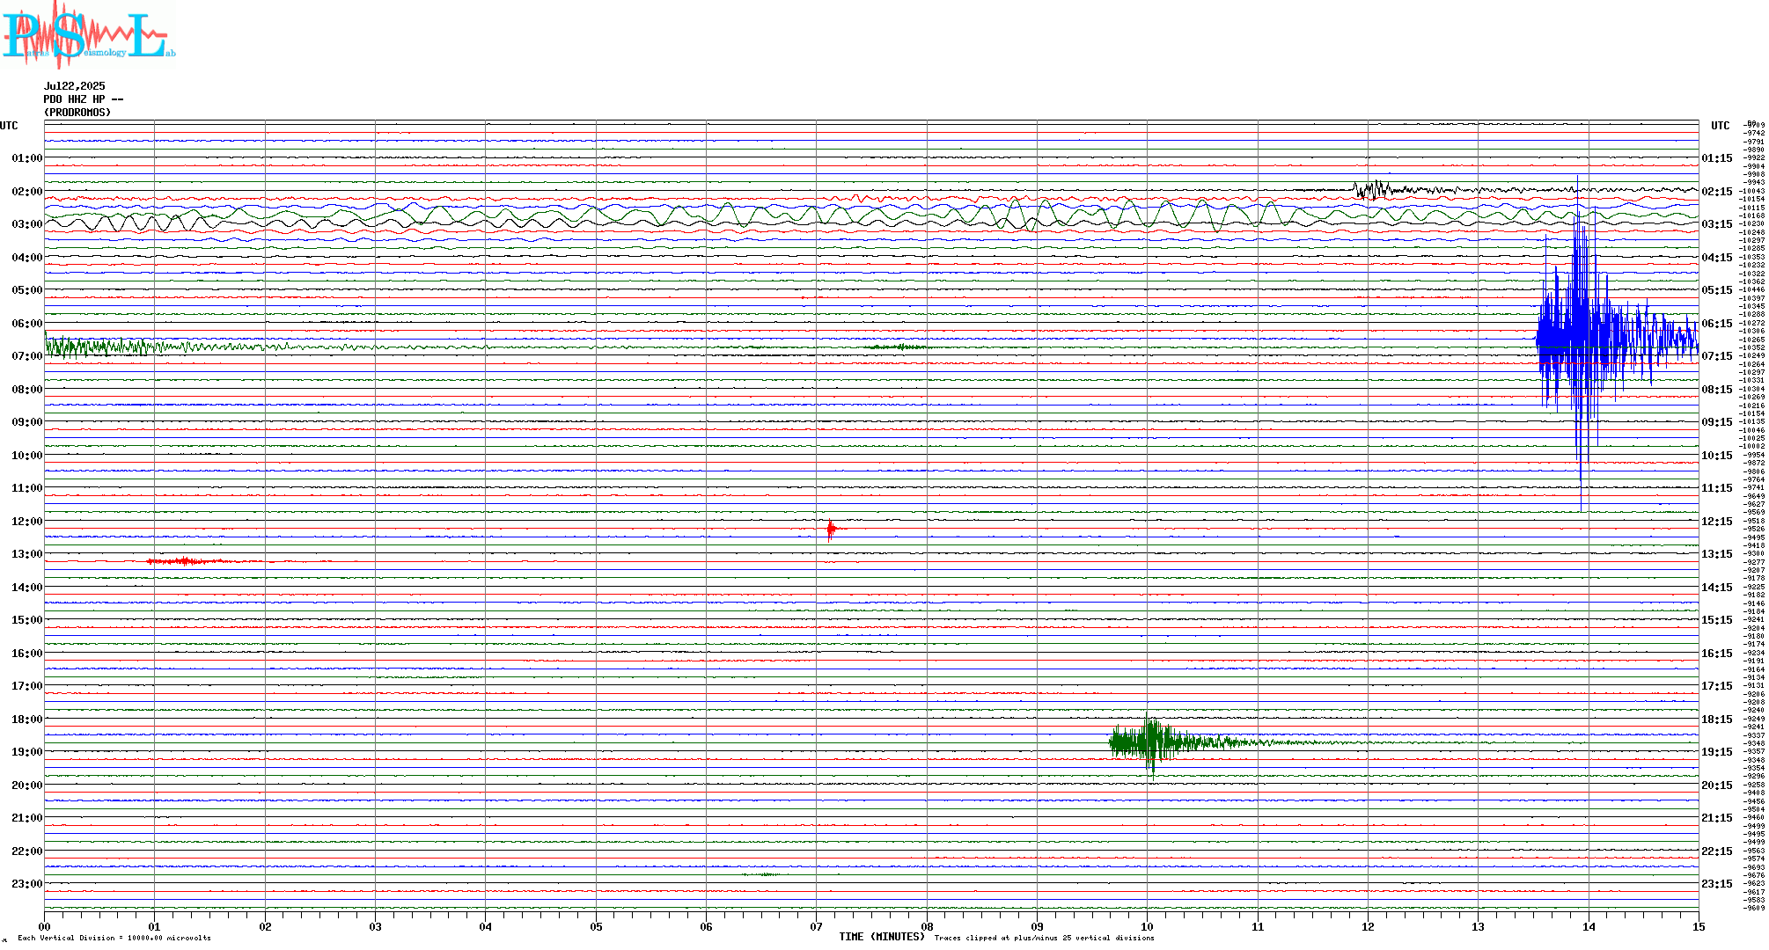Click the '19:00' hour label
This screenshot has width=1769, height=950.
click(x=27, y=752)
